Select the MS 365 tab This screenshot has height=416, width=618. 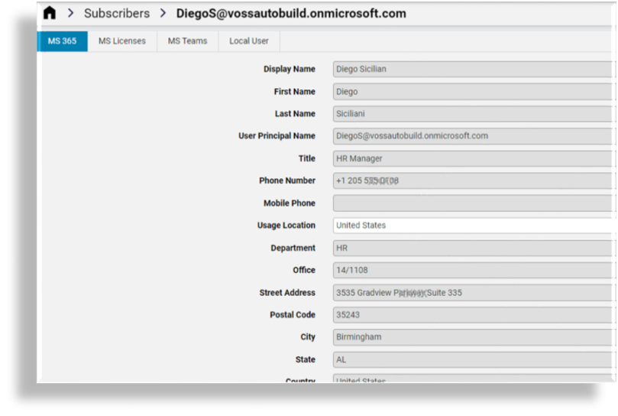[63, 41]
